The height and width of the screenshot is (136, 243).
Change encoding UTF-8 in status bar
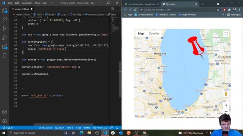coord(70,128)
